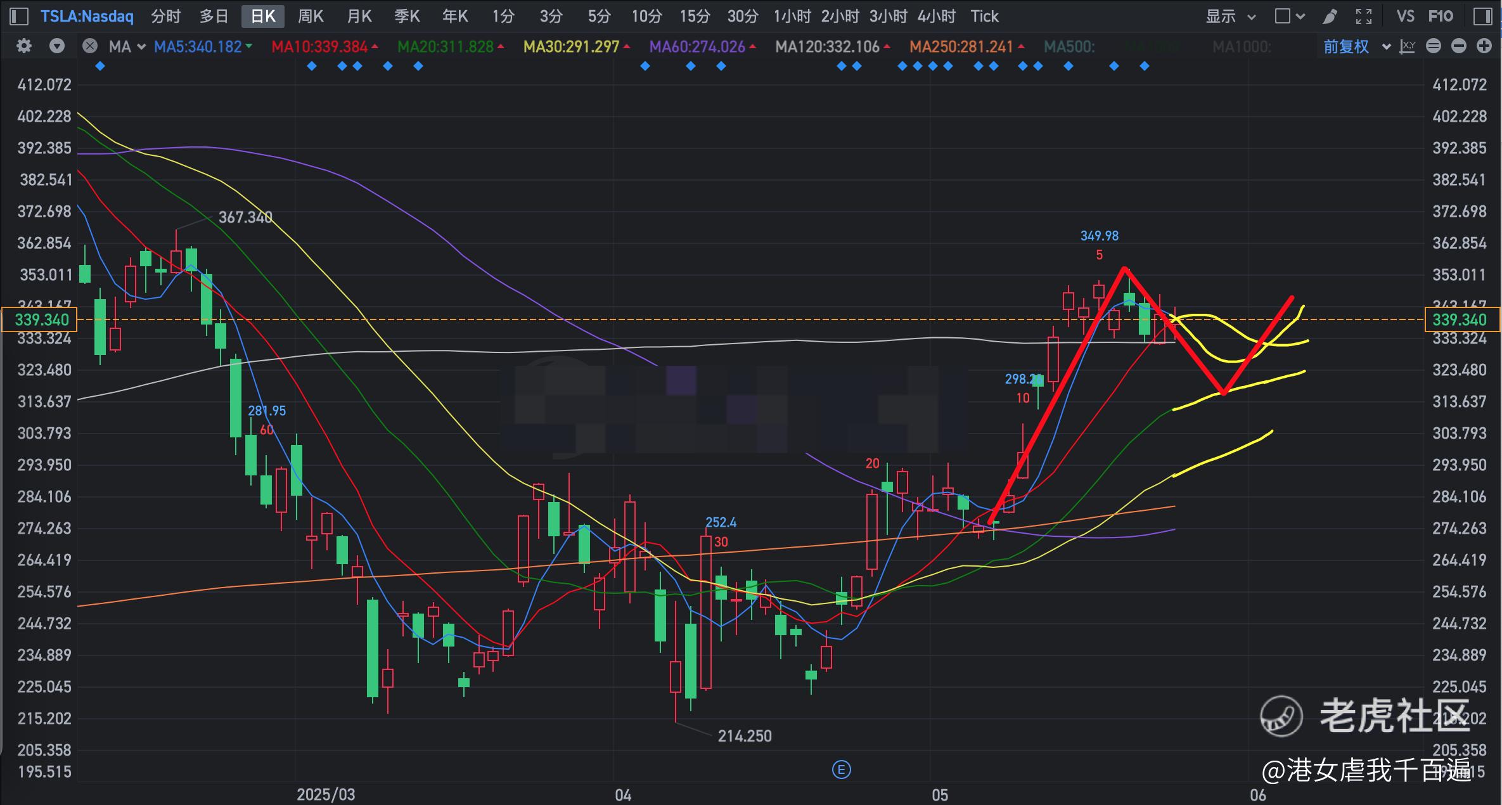Click the 367.340 high price label
Viewport: 1502px width, 805px height.
click(246, 217)
